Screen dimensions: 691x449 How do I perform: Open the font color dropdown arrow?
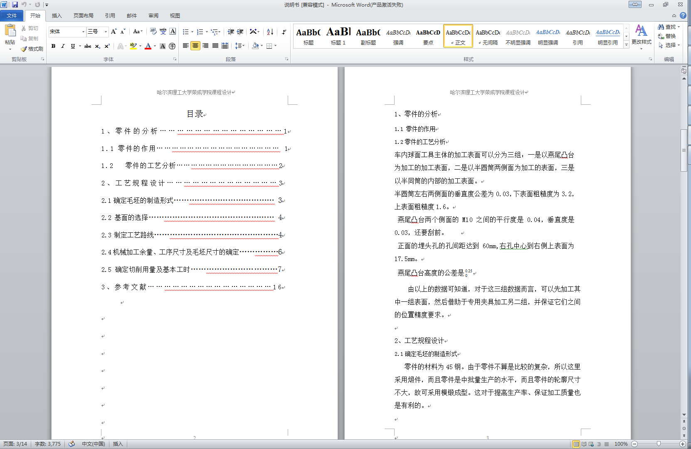point(155,46)
